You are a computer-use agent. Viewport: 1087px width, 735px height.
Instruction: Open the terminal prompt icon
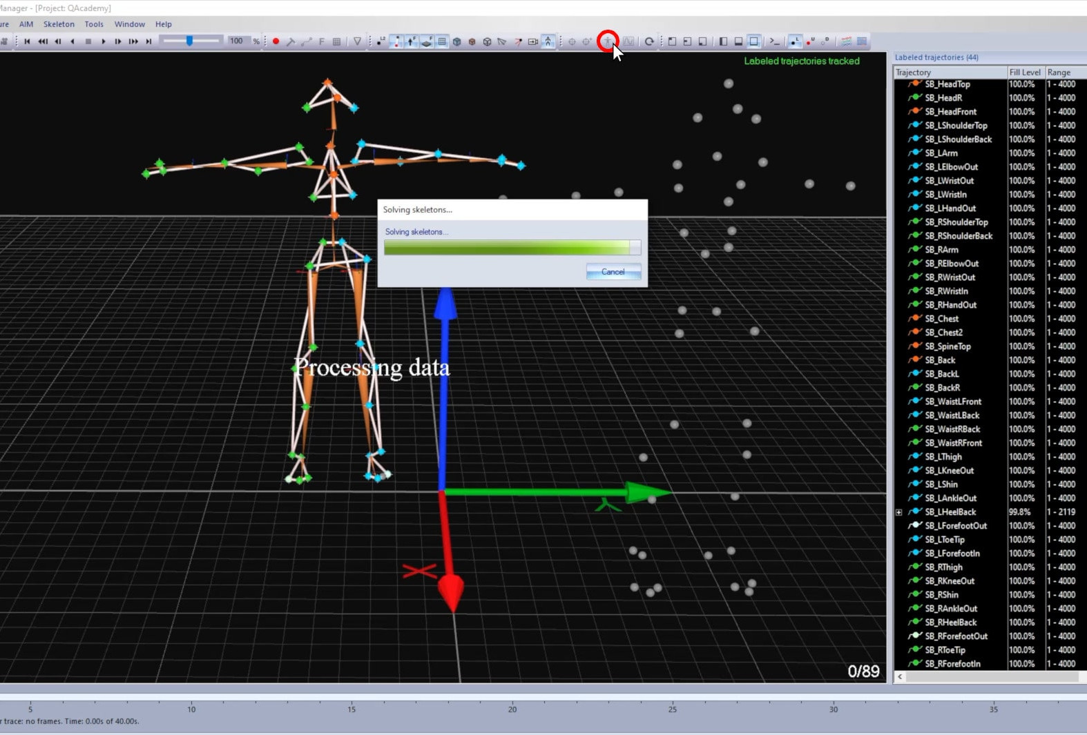coord(774,41)
